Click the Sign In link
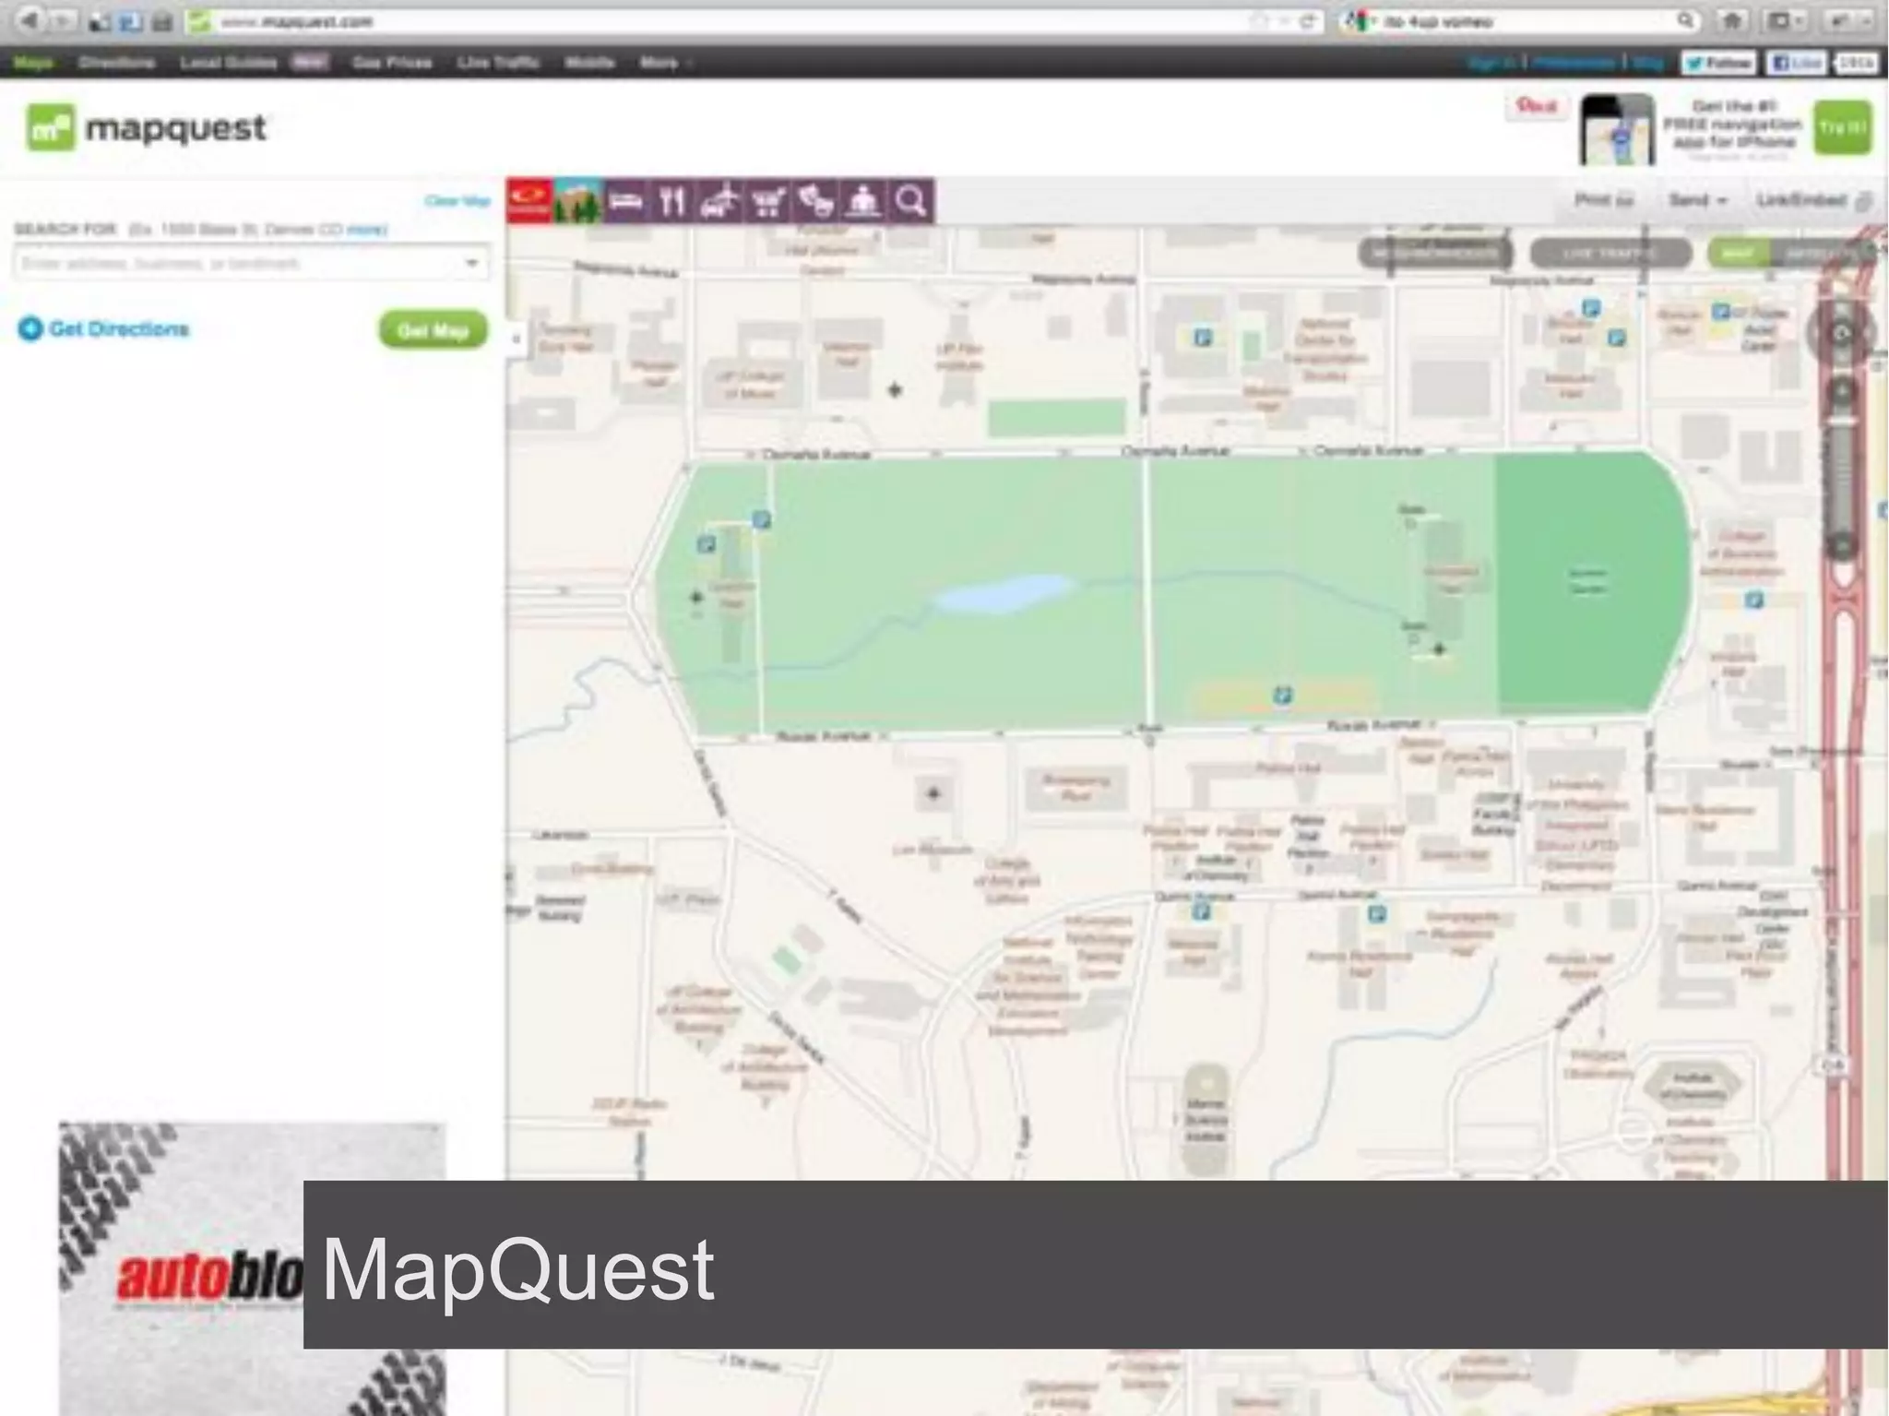1889x1416 pixels. point(1491,63)
